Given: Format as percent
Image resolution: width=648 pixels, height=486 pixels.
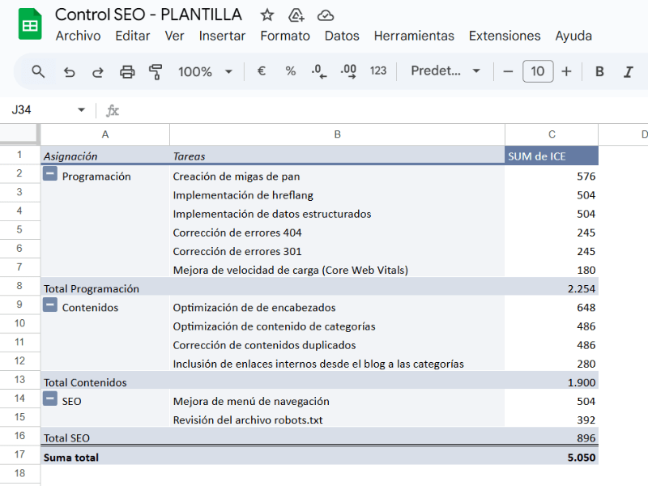Looking at the screenshot, I should coord(291,71).
